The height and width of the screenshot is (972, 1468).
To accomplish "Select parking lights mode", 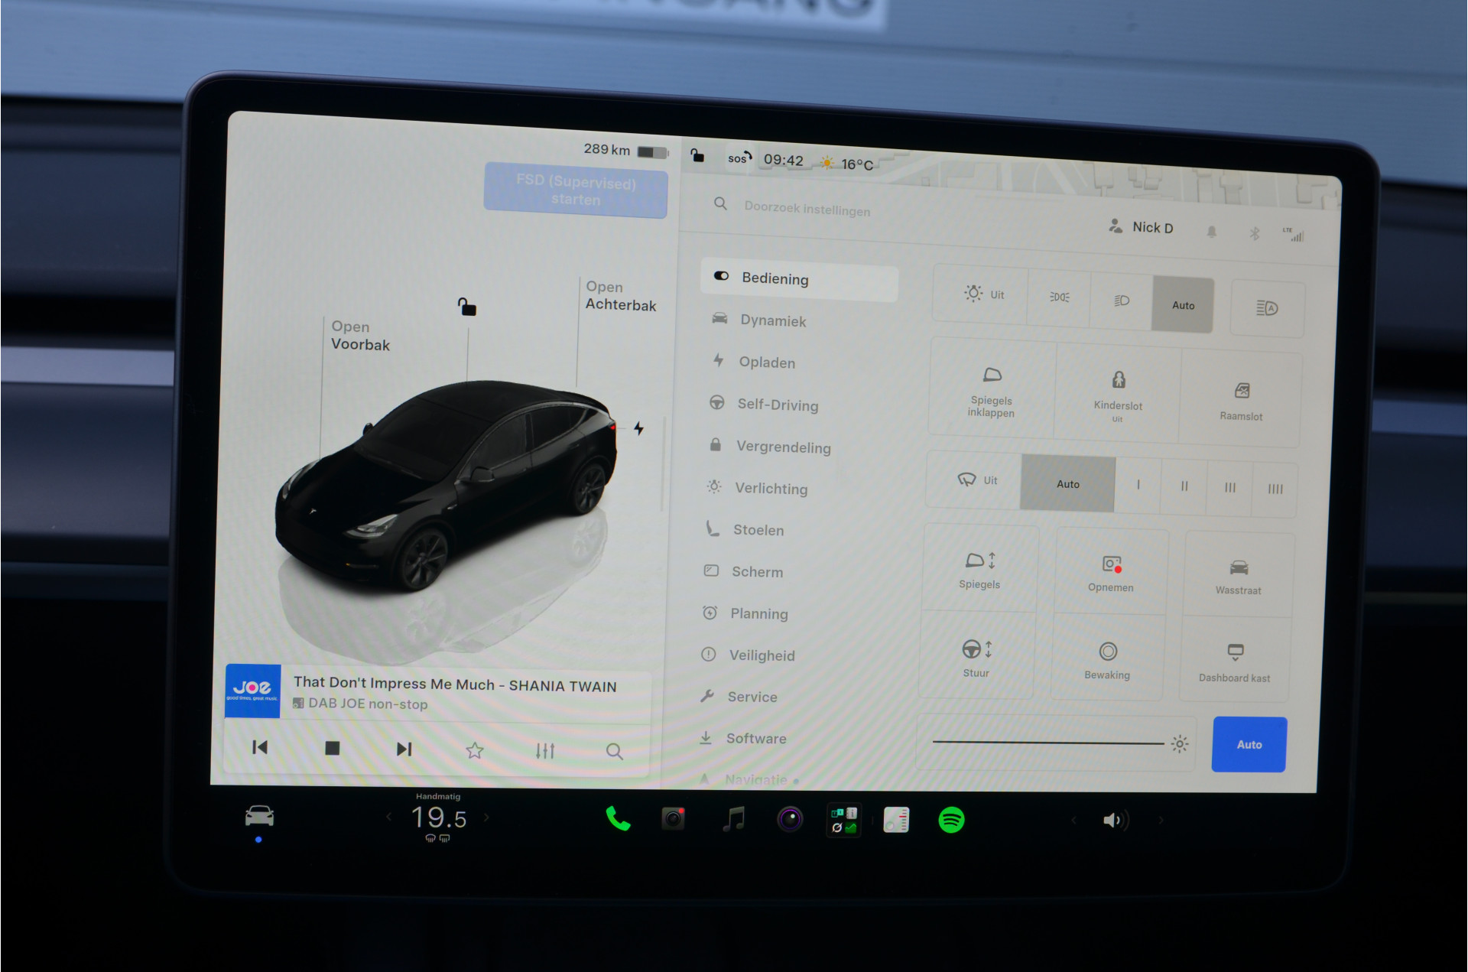I will point(1059,297).
